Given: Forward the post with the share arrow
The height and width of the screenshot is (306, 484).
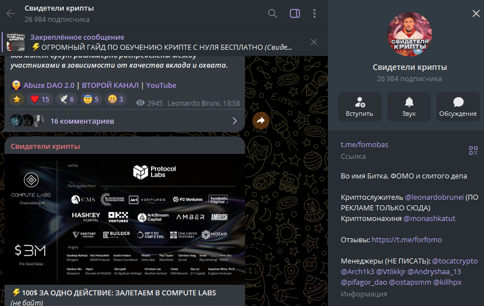Looking at the screenshot, I should pos(261,121).
